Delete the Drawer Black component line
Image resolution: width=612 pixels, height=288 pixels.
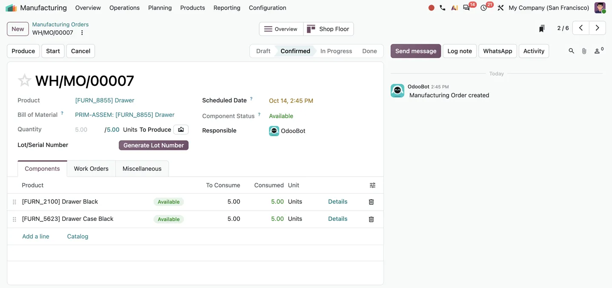[x=371, y=202]
